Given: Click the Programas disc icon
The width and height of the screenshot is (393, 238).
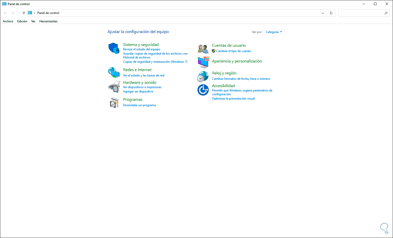Looking at the screenshot, I should click(x=114, y=102).
